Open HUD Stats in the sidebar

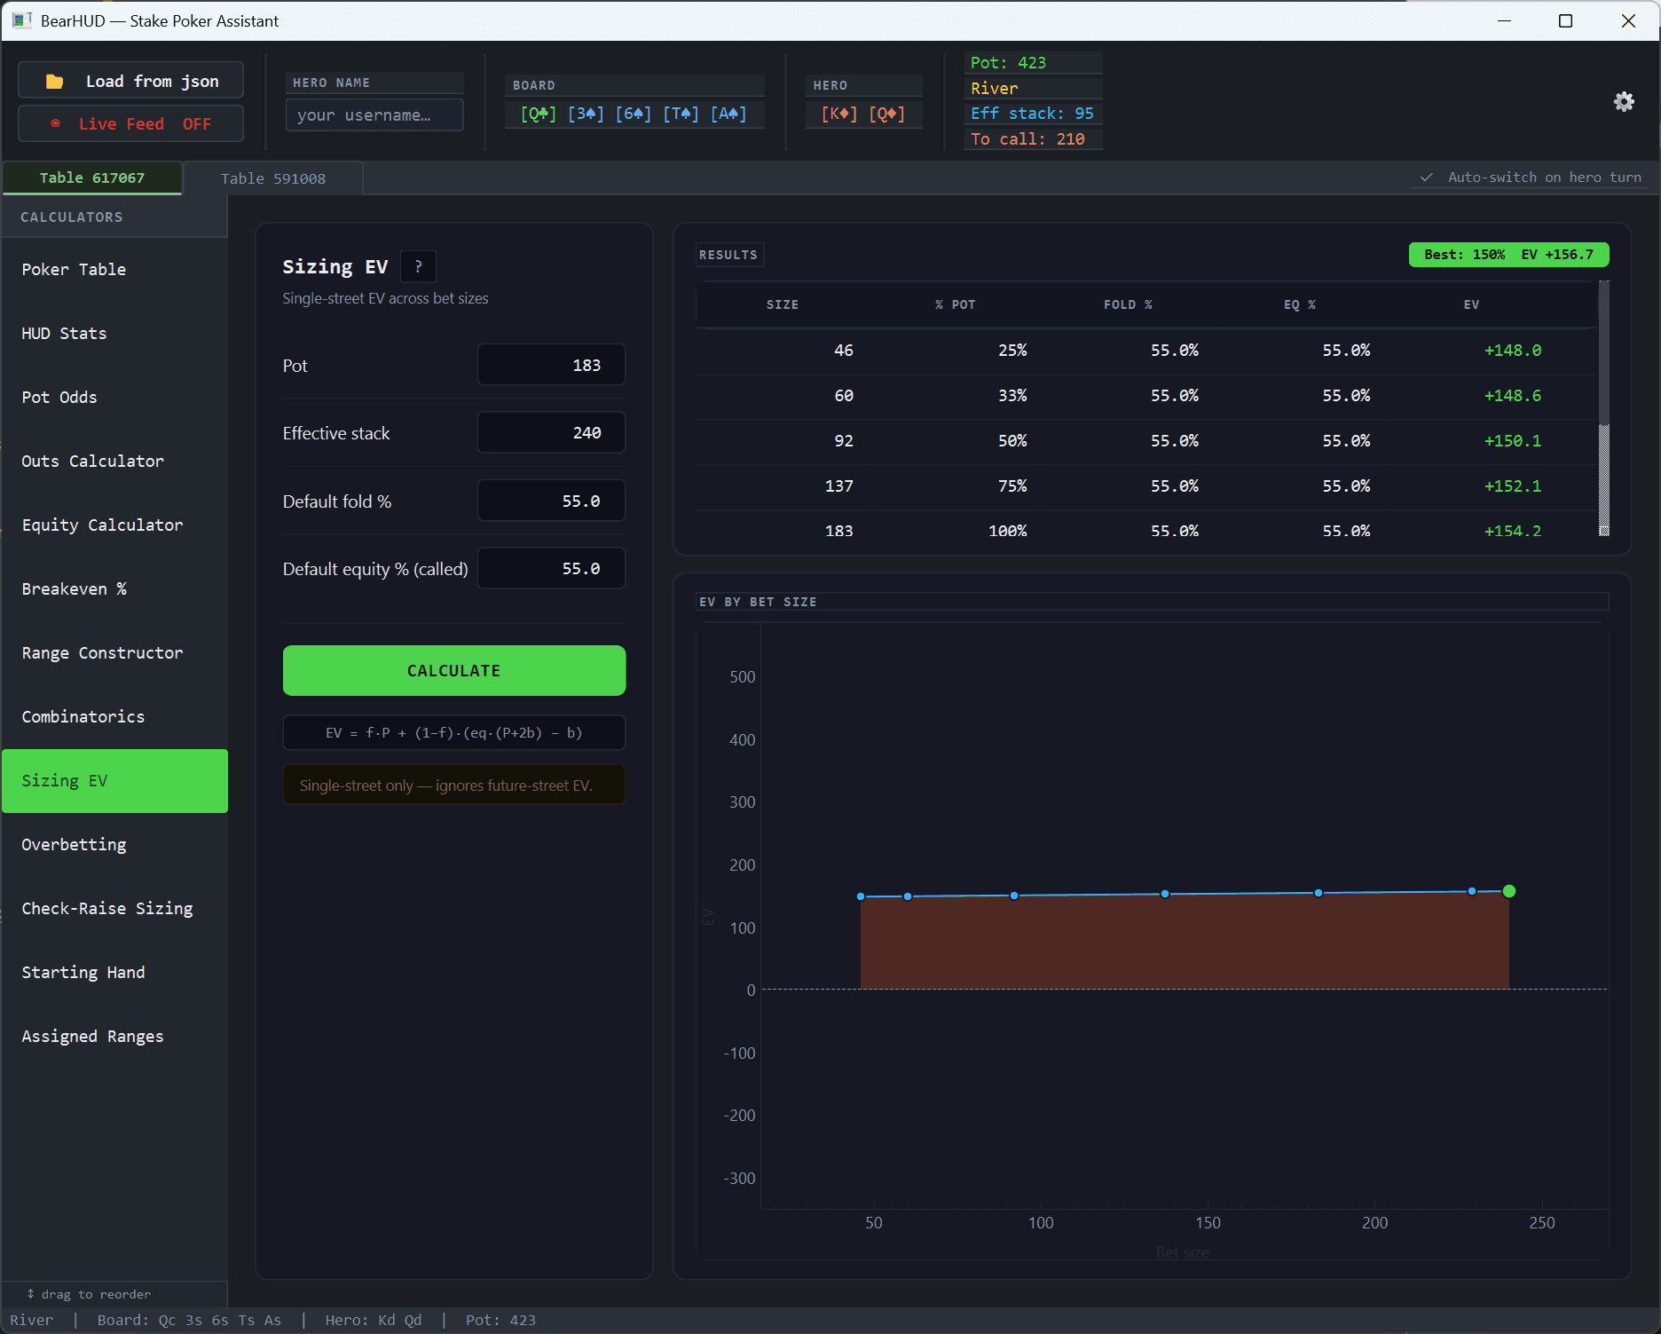pos(114,334)
